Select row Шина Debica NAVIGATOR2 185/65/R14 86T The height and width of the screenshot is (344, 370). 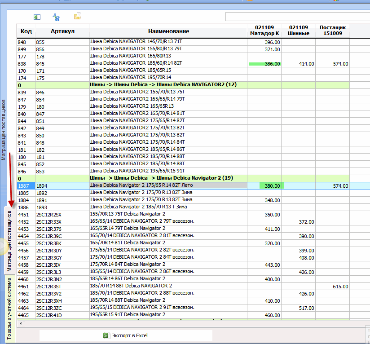tap(183, 150)
